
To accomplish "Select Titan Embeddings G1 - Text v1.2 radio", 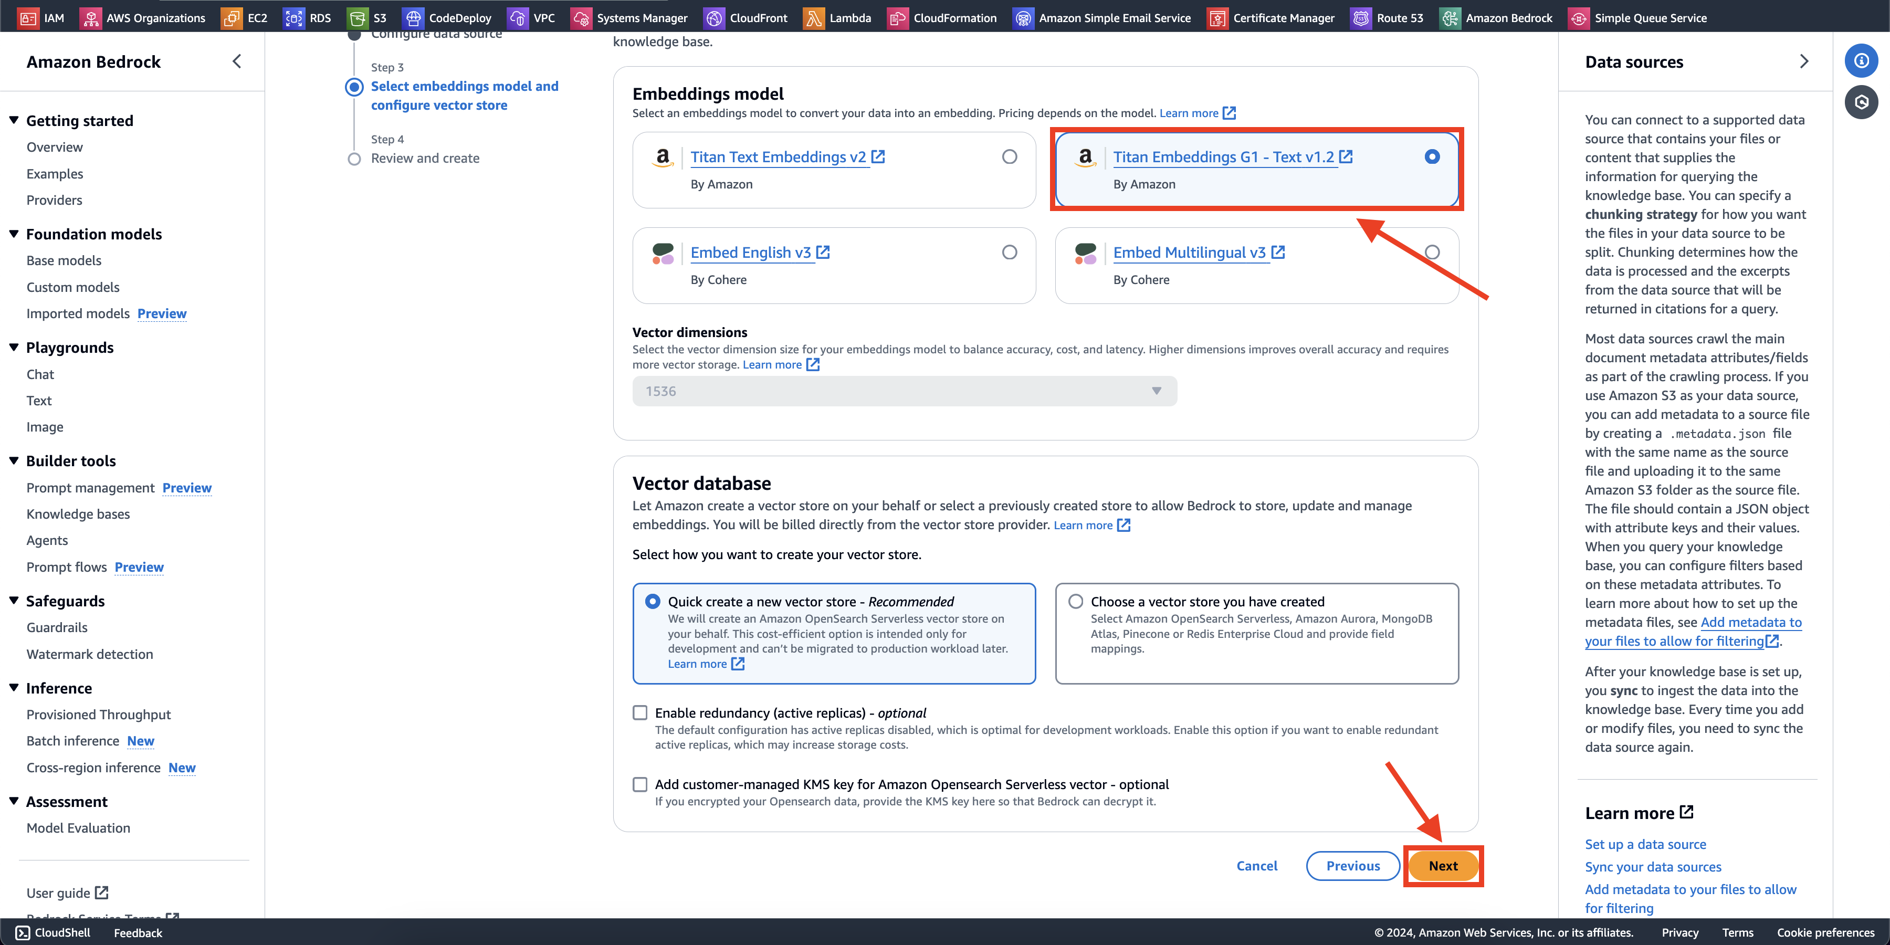I will point(1432,156).
